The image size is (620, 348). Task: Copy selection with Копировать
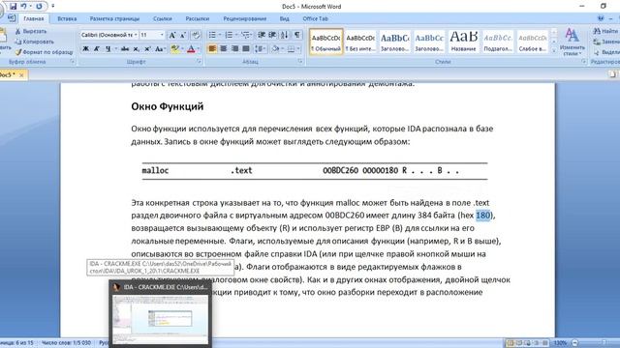click(x=35, y=42)
